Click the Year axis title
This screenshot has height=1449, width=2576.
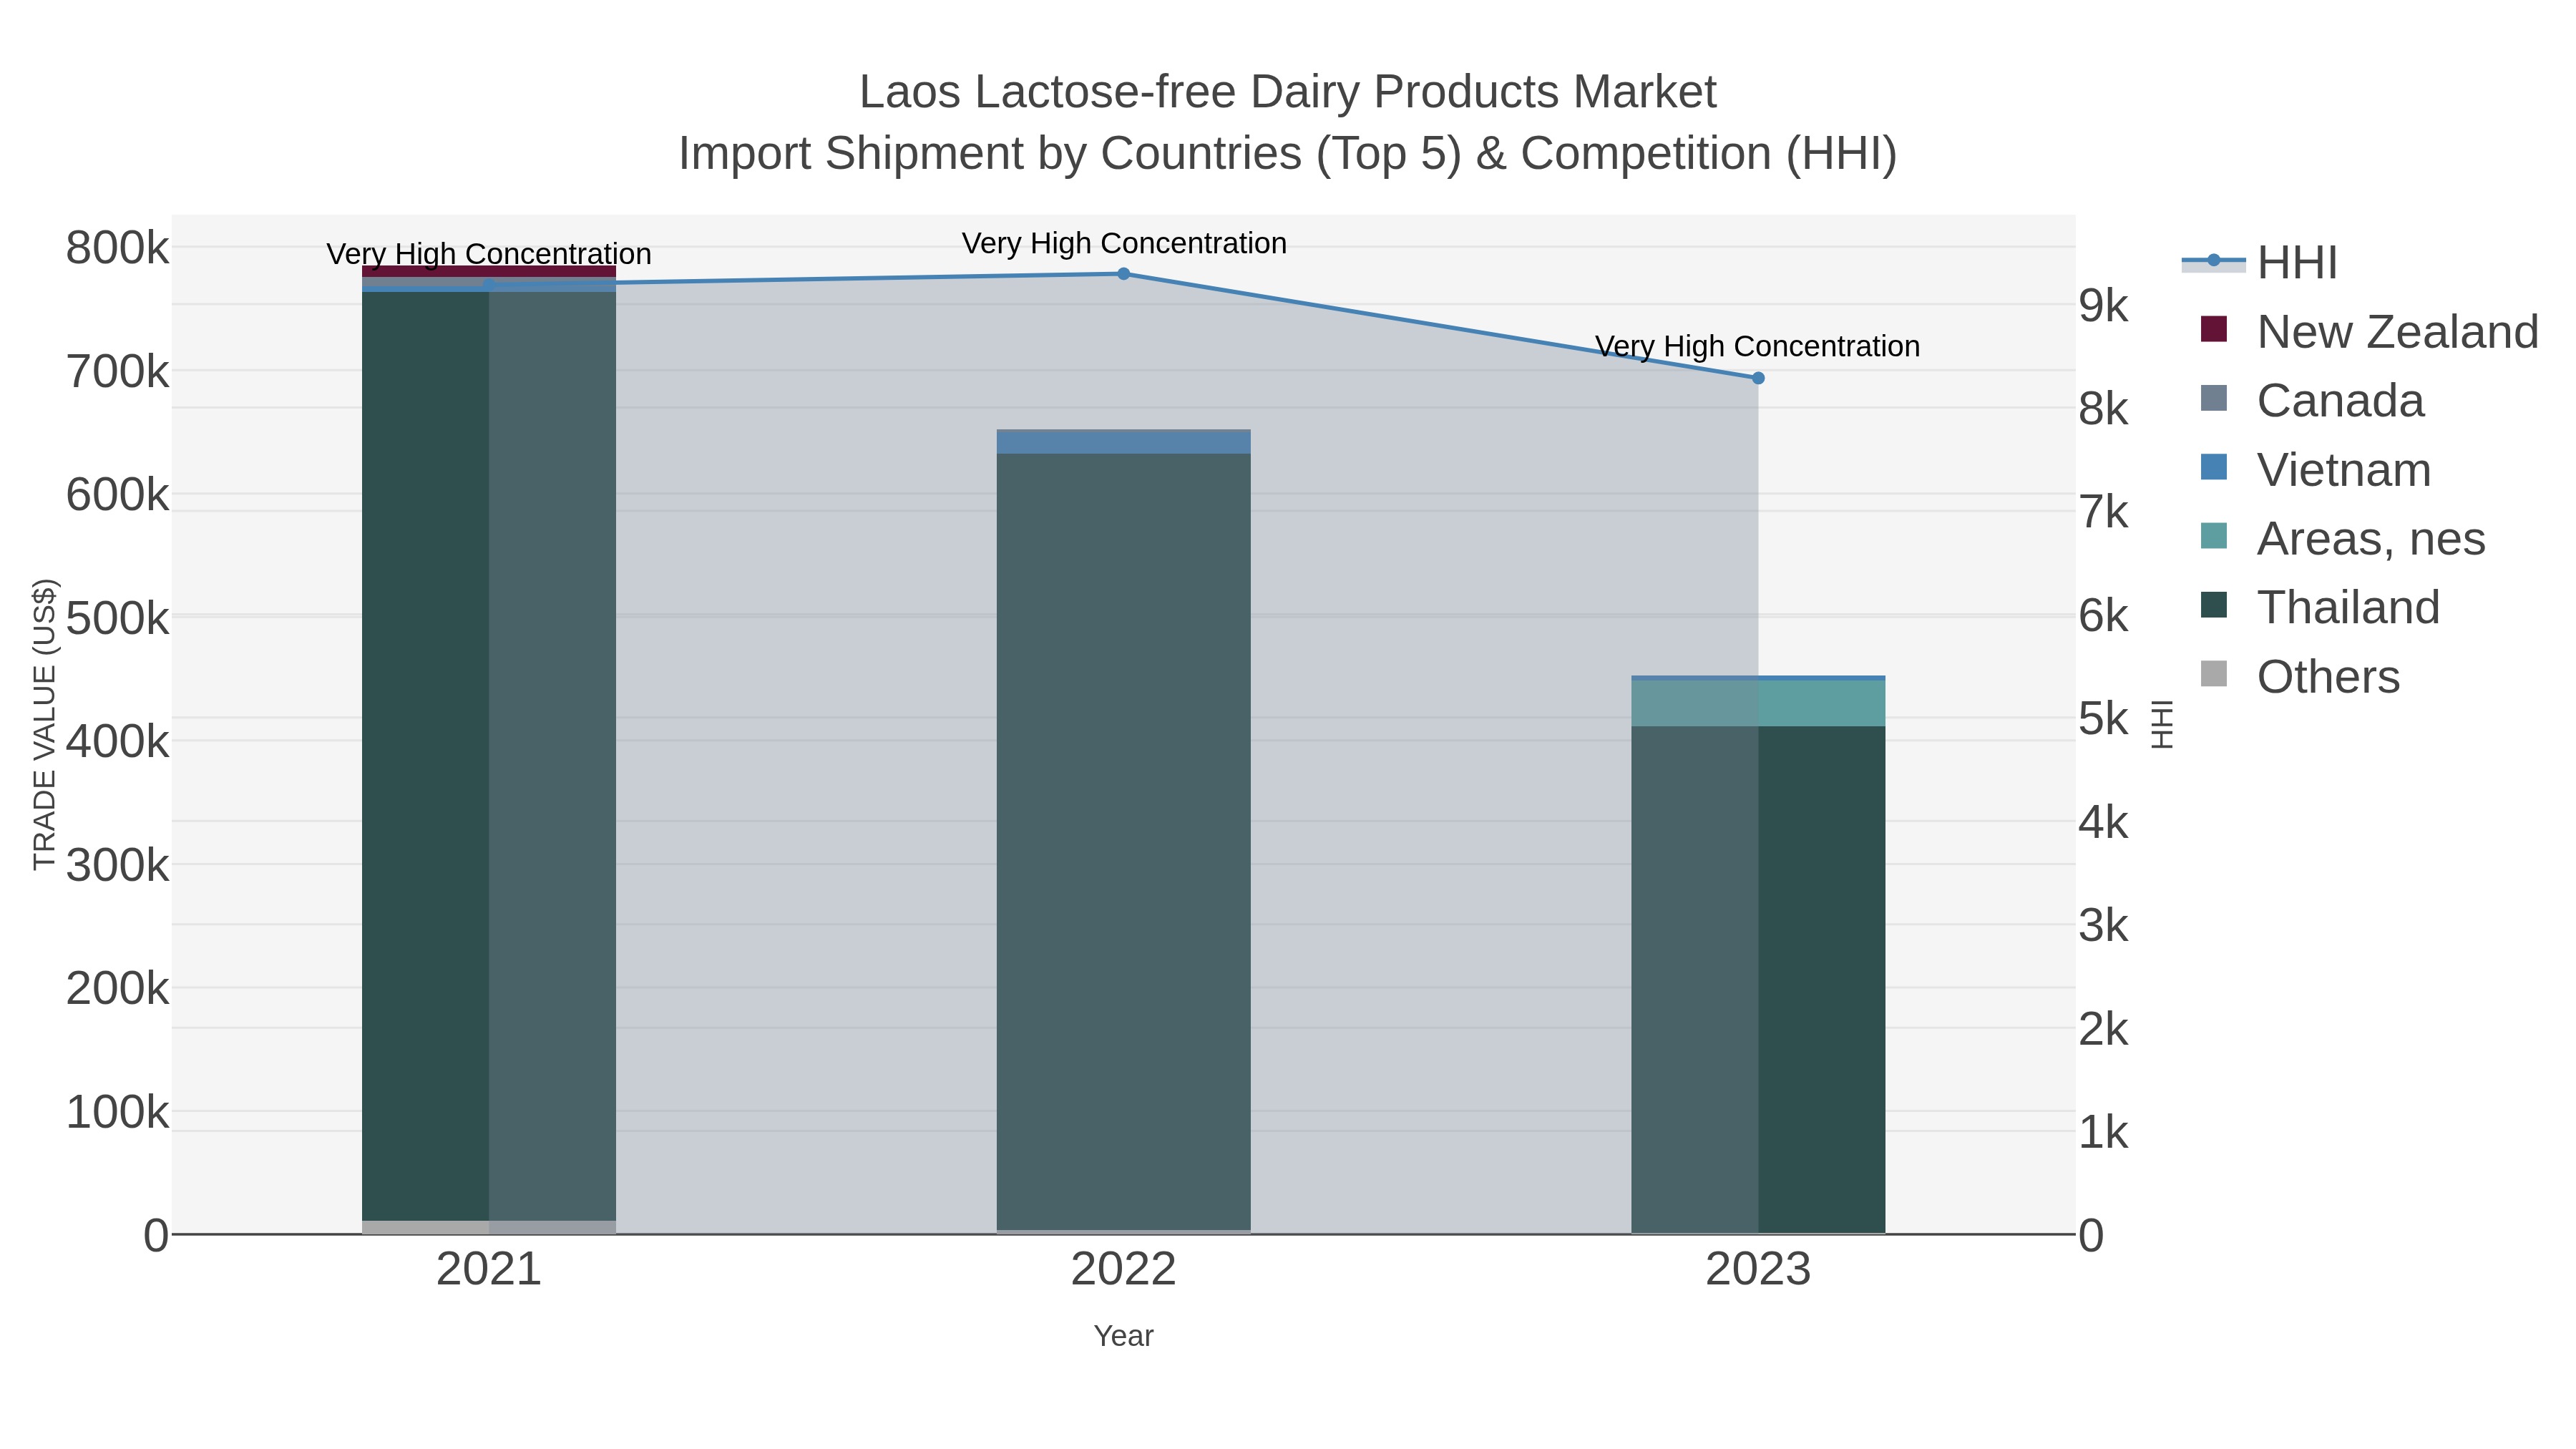pyautogui.click(x=1123, y=1336)
